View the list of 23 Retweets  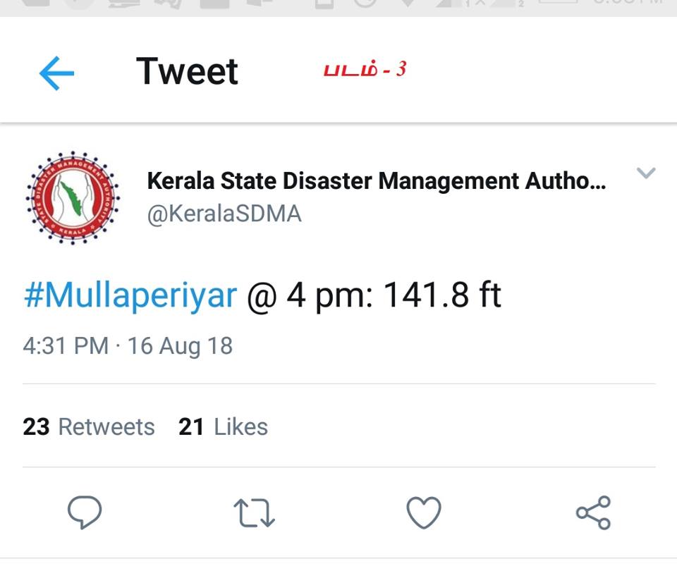pos(89,427)
